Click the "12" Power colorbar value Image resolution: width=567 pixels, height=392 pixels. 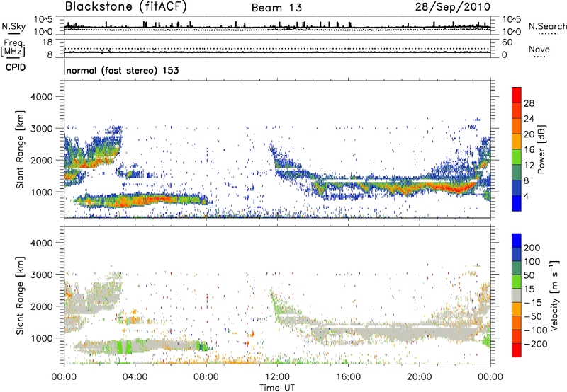529,166
